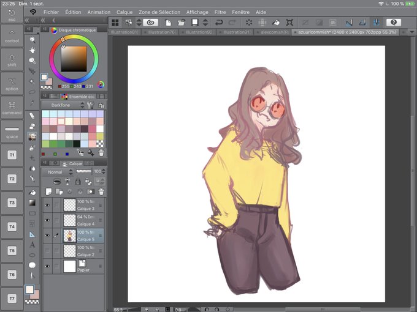Image resolution: width=417 pixels, height=312 pixels.
Task: Select the Airbrush tool
Action: 32,147
